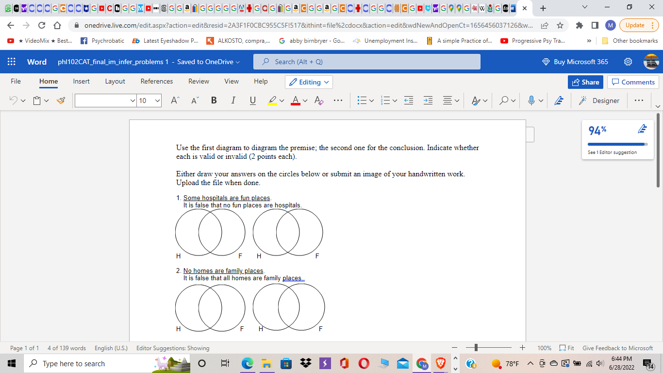This screenshot has height=373, width=663.
Task: Click the Find magnifier in ribbon
Action: click(x=504, y=101)
